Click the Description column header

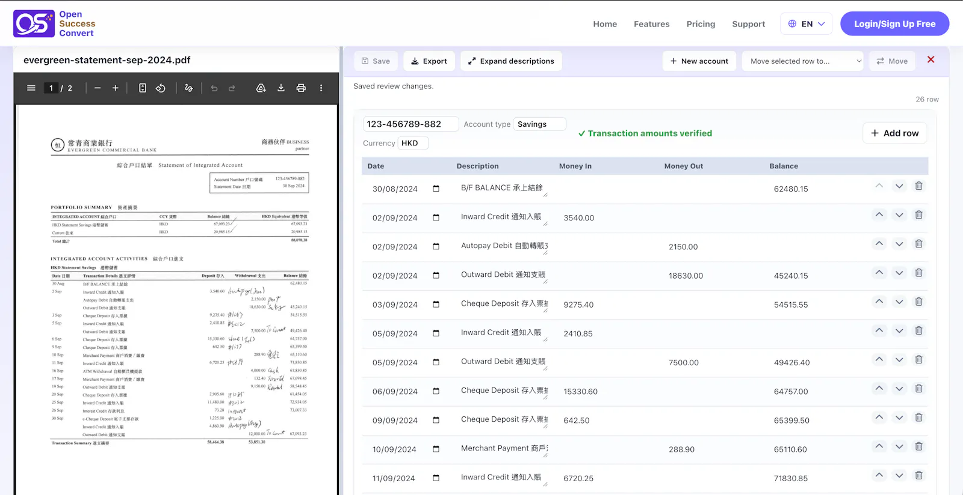478,166
